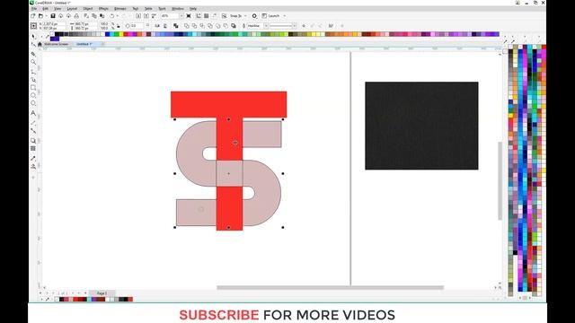Click the Undo arrow icon

pyautogui.click(x=111, y=16)
